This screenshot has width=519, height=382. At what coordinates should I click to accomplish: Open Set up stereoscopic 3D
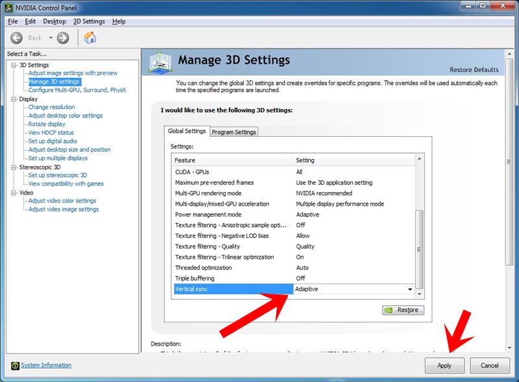coord(58,175)
